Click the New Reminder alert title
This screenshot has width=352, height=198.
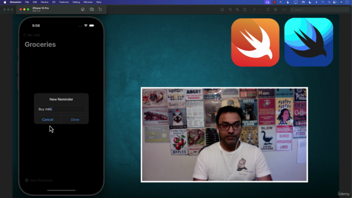click(x=61, y=99)
